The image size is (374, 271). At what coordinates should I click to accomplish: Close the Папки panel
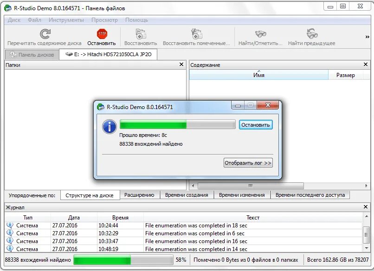click(181, 65)
